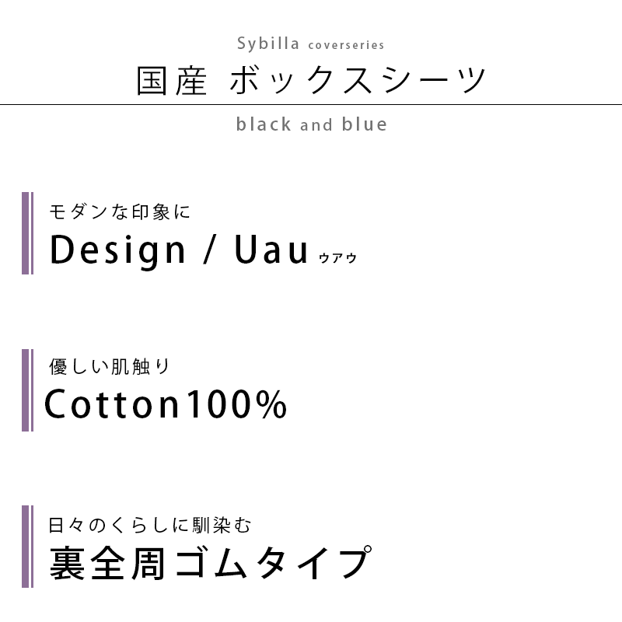Click the 国産 characters in the title
The width and height of the screenshot is (622, 622).
click(171, 81)
